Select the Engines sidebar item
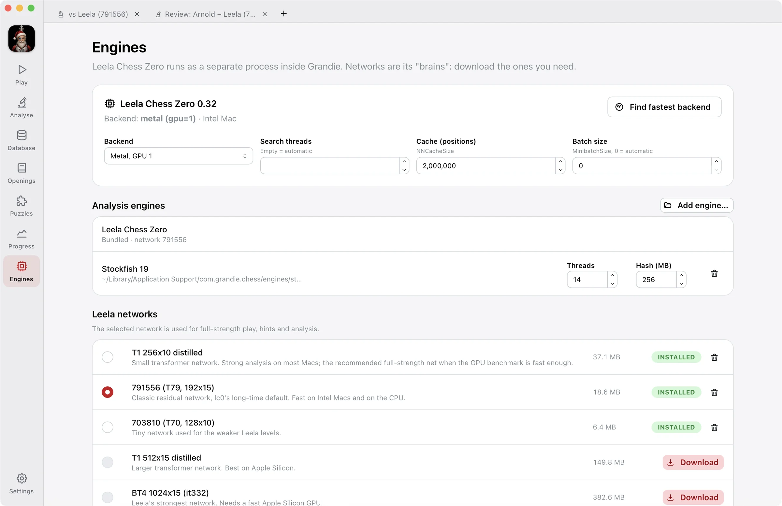The width and height of the screenshot is (782, 506). pos(22,271)
